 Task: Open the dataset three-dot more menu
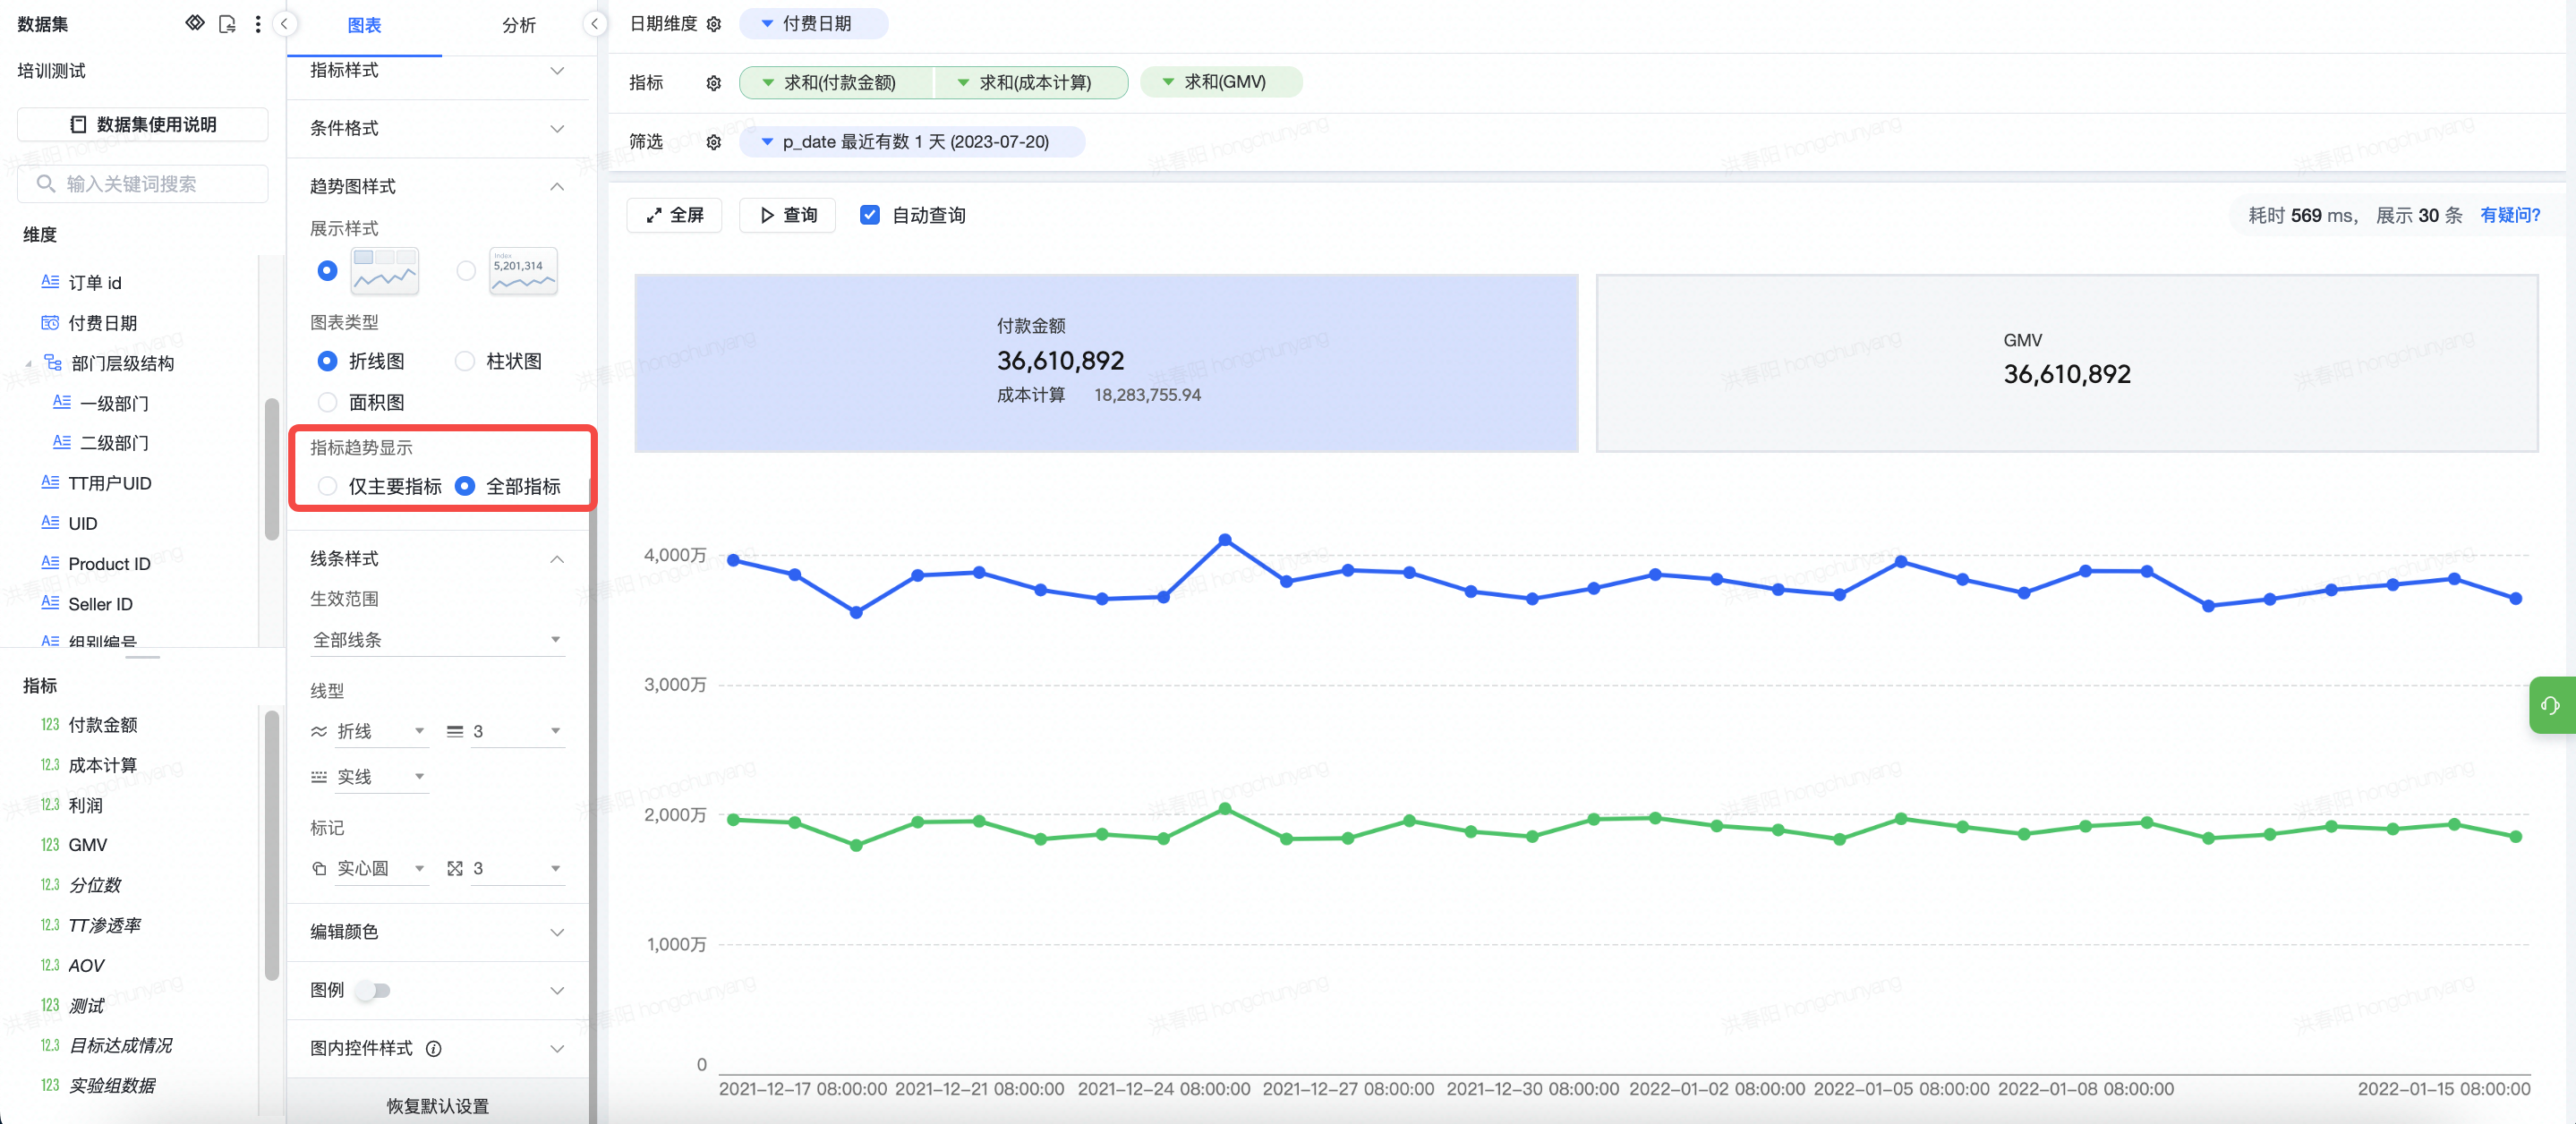258,24
